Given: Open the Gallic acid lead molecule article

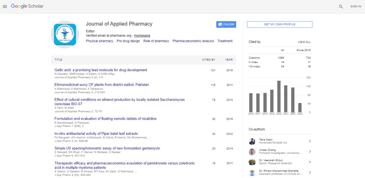Looking at the screenshot, I should coord(101,70).
